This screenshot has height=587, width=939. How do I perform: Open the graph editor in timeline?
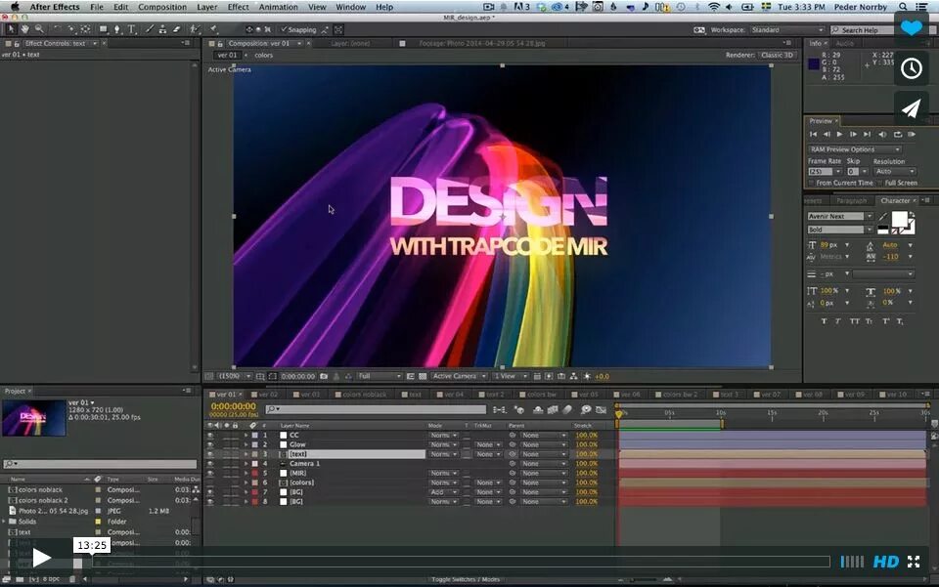(x=602, y=409)
